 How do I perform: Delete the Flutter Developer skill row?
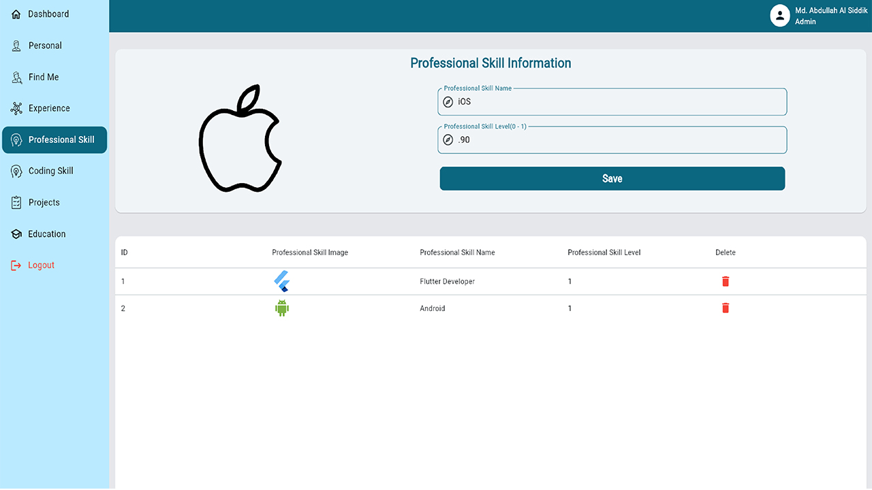(726, 281)
